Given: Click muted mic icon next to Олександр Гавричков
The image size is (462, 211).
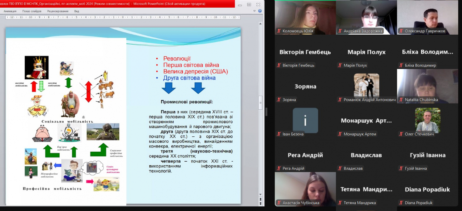Looking at the screenshot, I should tap(401, 31).
